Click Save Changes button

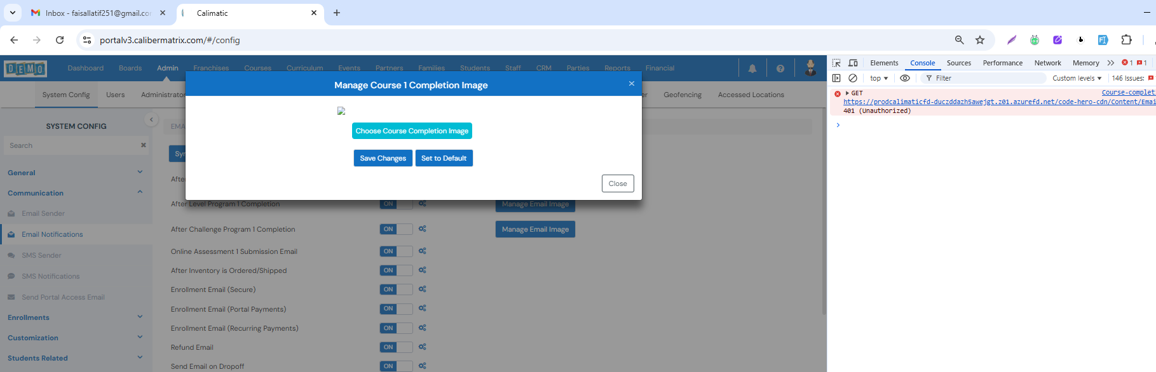[x=383, y=158]
